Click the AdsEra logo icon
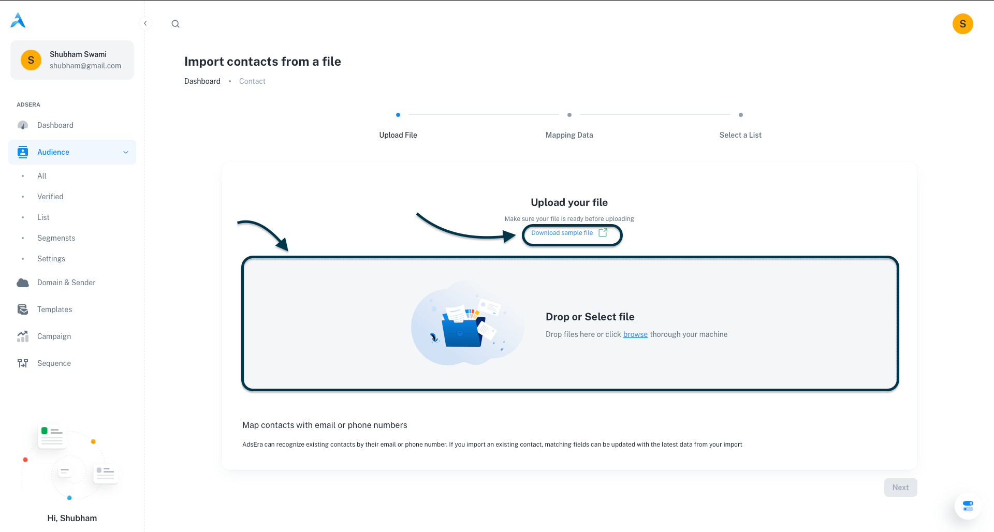The width and height of the screenshot is (994, 532). pos(18,21)
